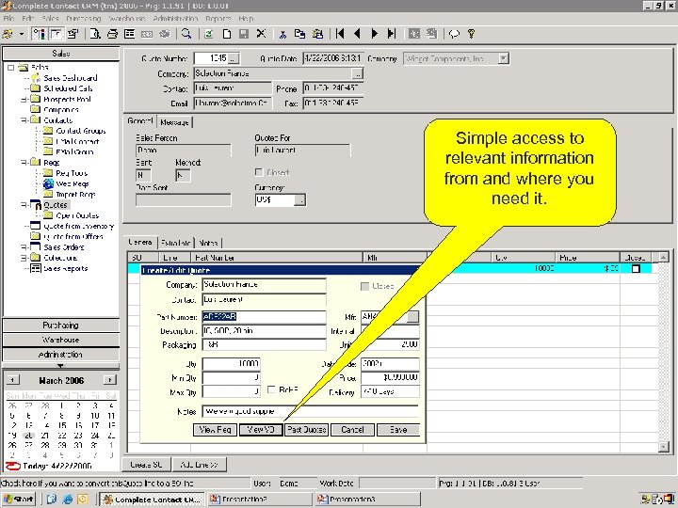The height and width of the screenshot is (508, 678).
Task: Select Quote from Inventory tree item
Action: click(79, 226)
